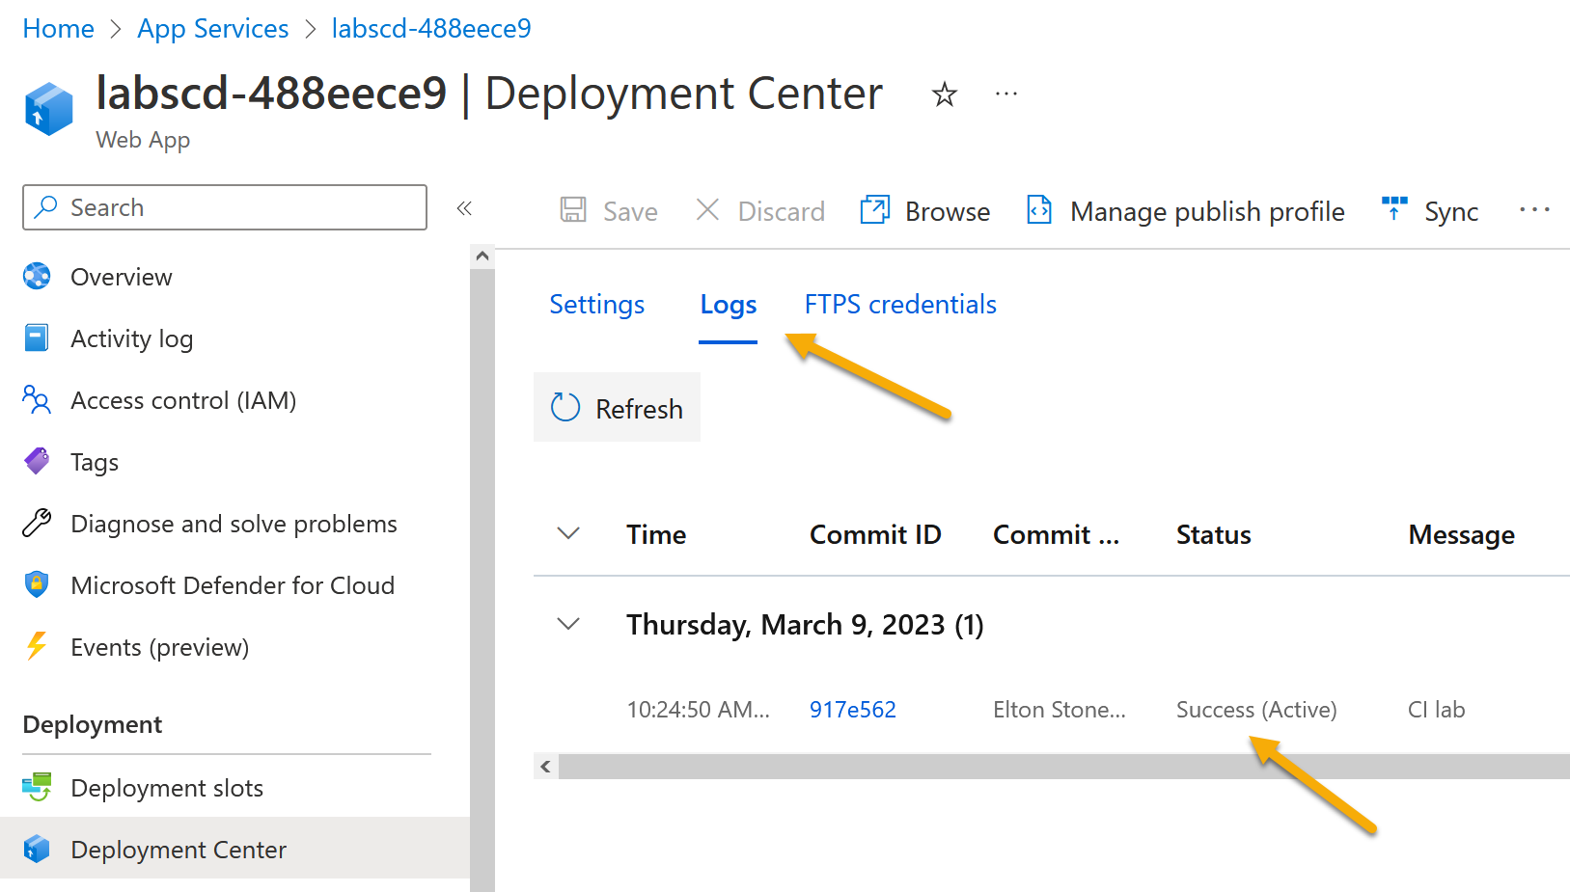
Task: Open the FTPS credentials tab
Action: click(900, 305)
